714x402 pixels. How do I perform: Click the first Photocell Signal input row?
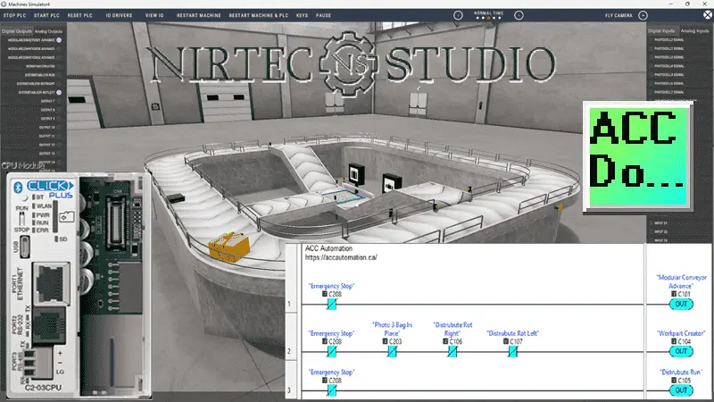click(668, 40)
